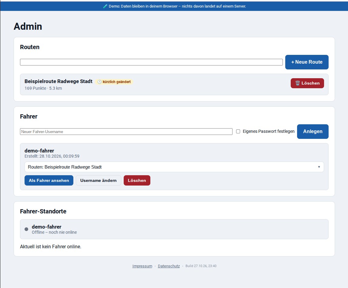348x288 pixels.
Task: Click the clock icon in 'kürzlich geändert' badge
Action: pos(100,82)
